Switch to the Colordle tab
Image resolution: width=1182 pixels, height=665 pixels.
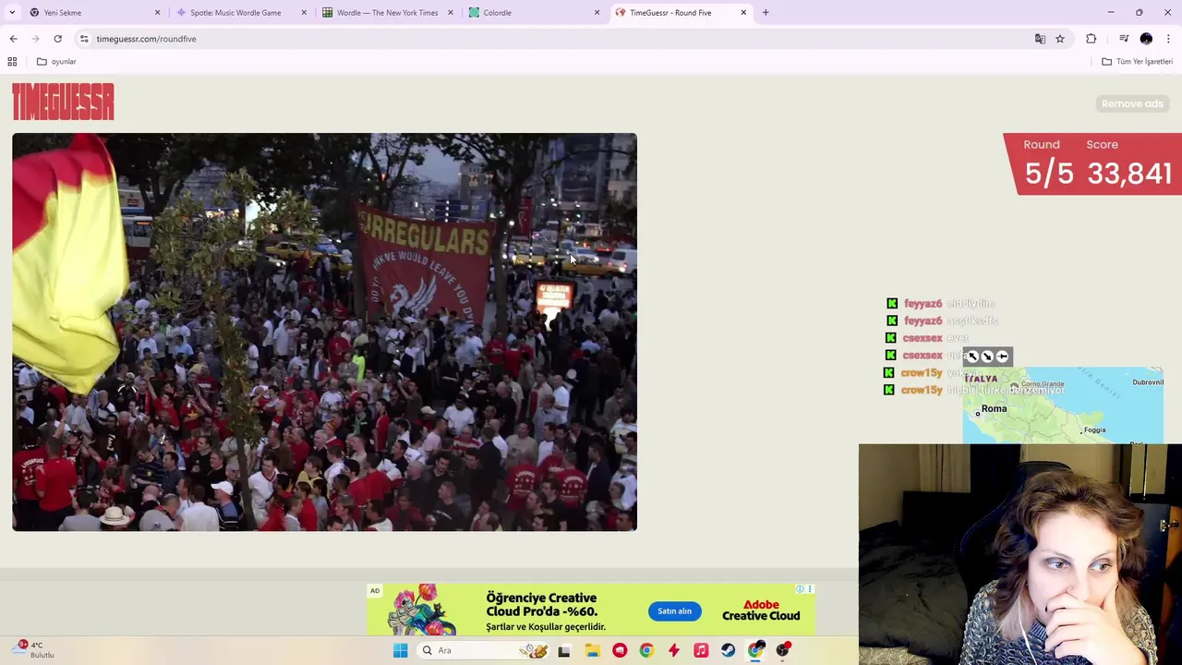535,13
